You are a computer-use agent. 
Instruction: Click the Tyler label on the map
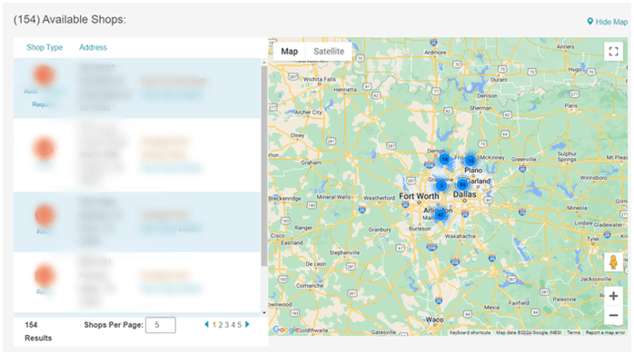tap(593, 239)
